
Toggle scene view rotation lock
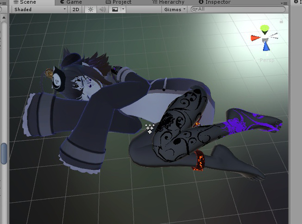point(282,21)
